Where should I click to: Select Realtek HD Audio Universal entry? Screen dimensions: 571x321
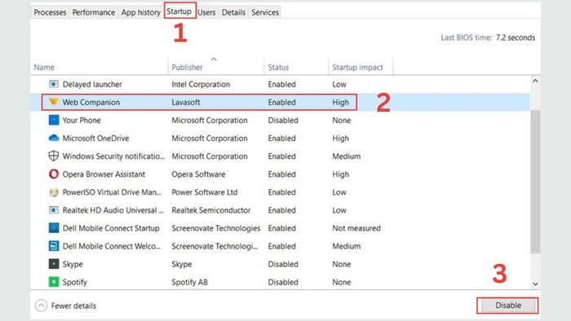coord(113,210)
